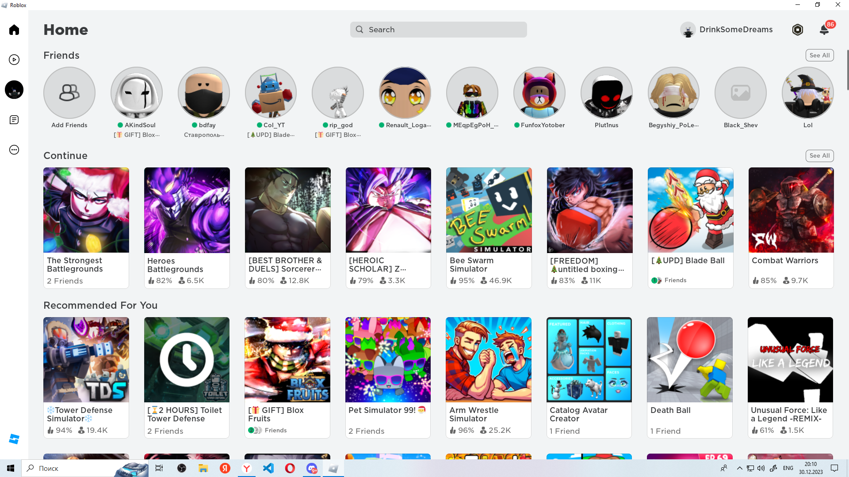
Task: Open Robux hexagon icon
Action: (x=797, y=30)
